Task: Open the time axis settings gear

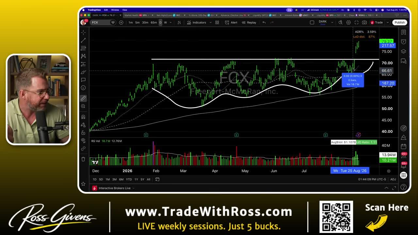Action: coord(389,171)
